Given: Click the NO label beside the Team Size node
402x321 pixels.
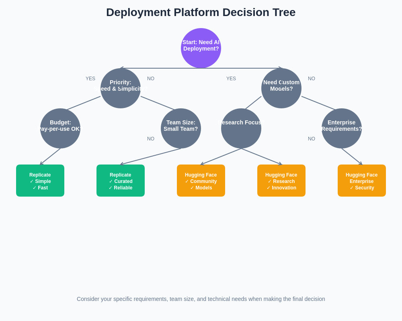Looking at the screenshot, I should (151, 139).
